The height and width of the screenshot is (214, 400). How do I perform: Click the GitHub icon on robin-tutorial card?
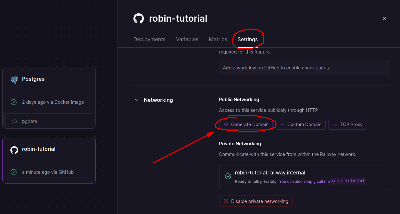[14, 149]
